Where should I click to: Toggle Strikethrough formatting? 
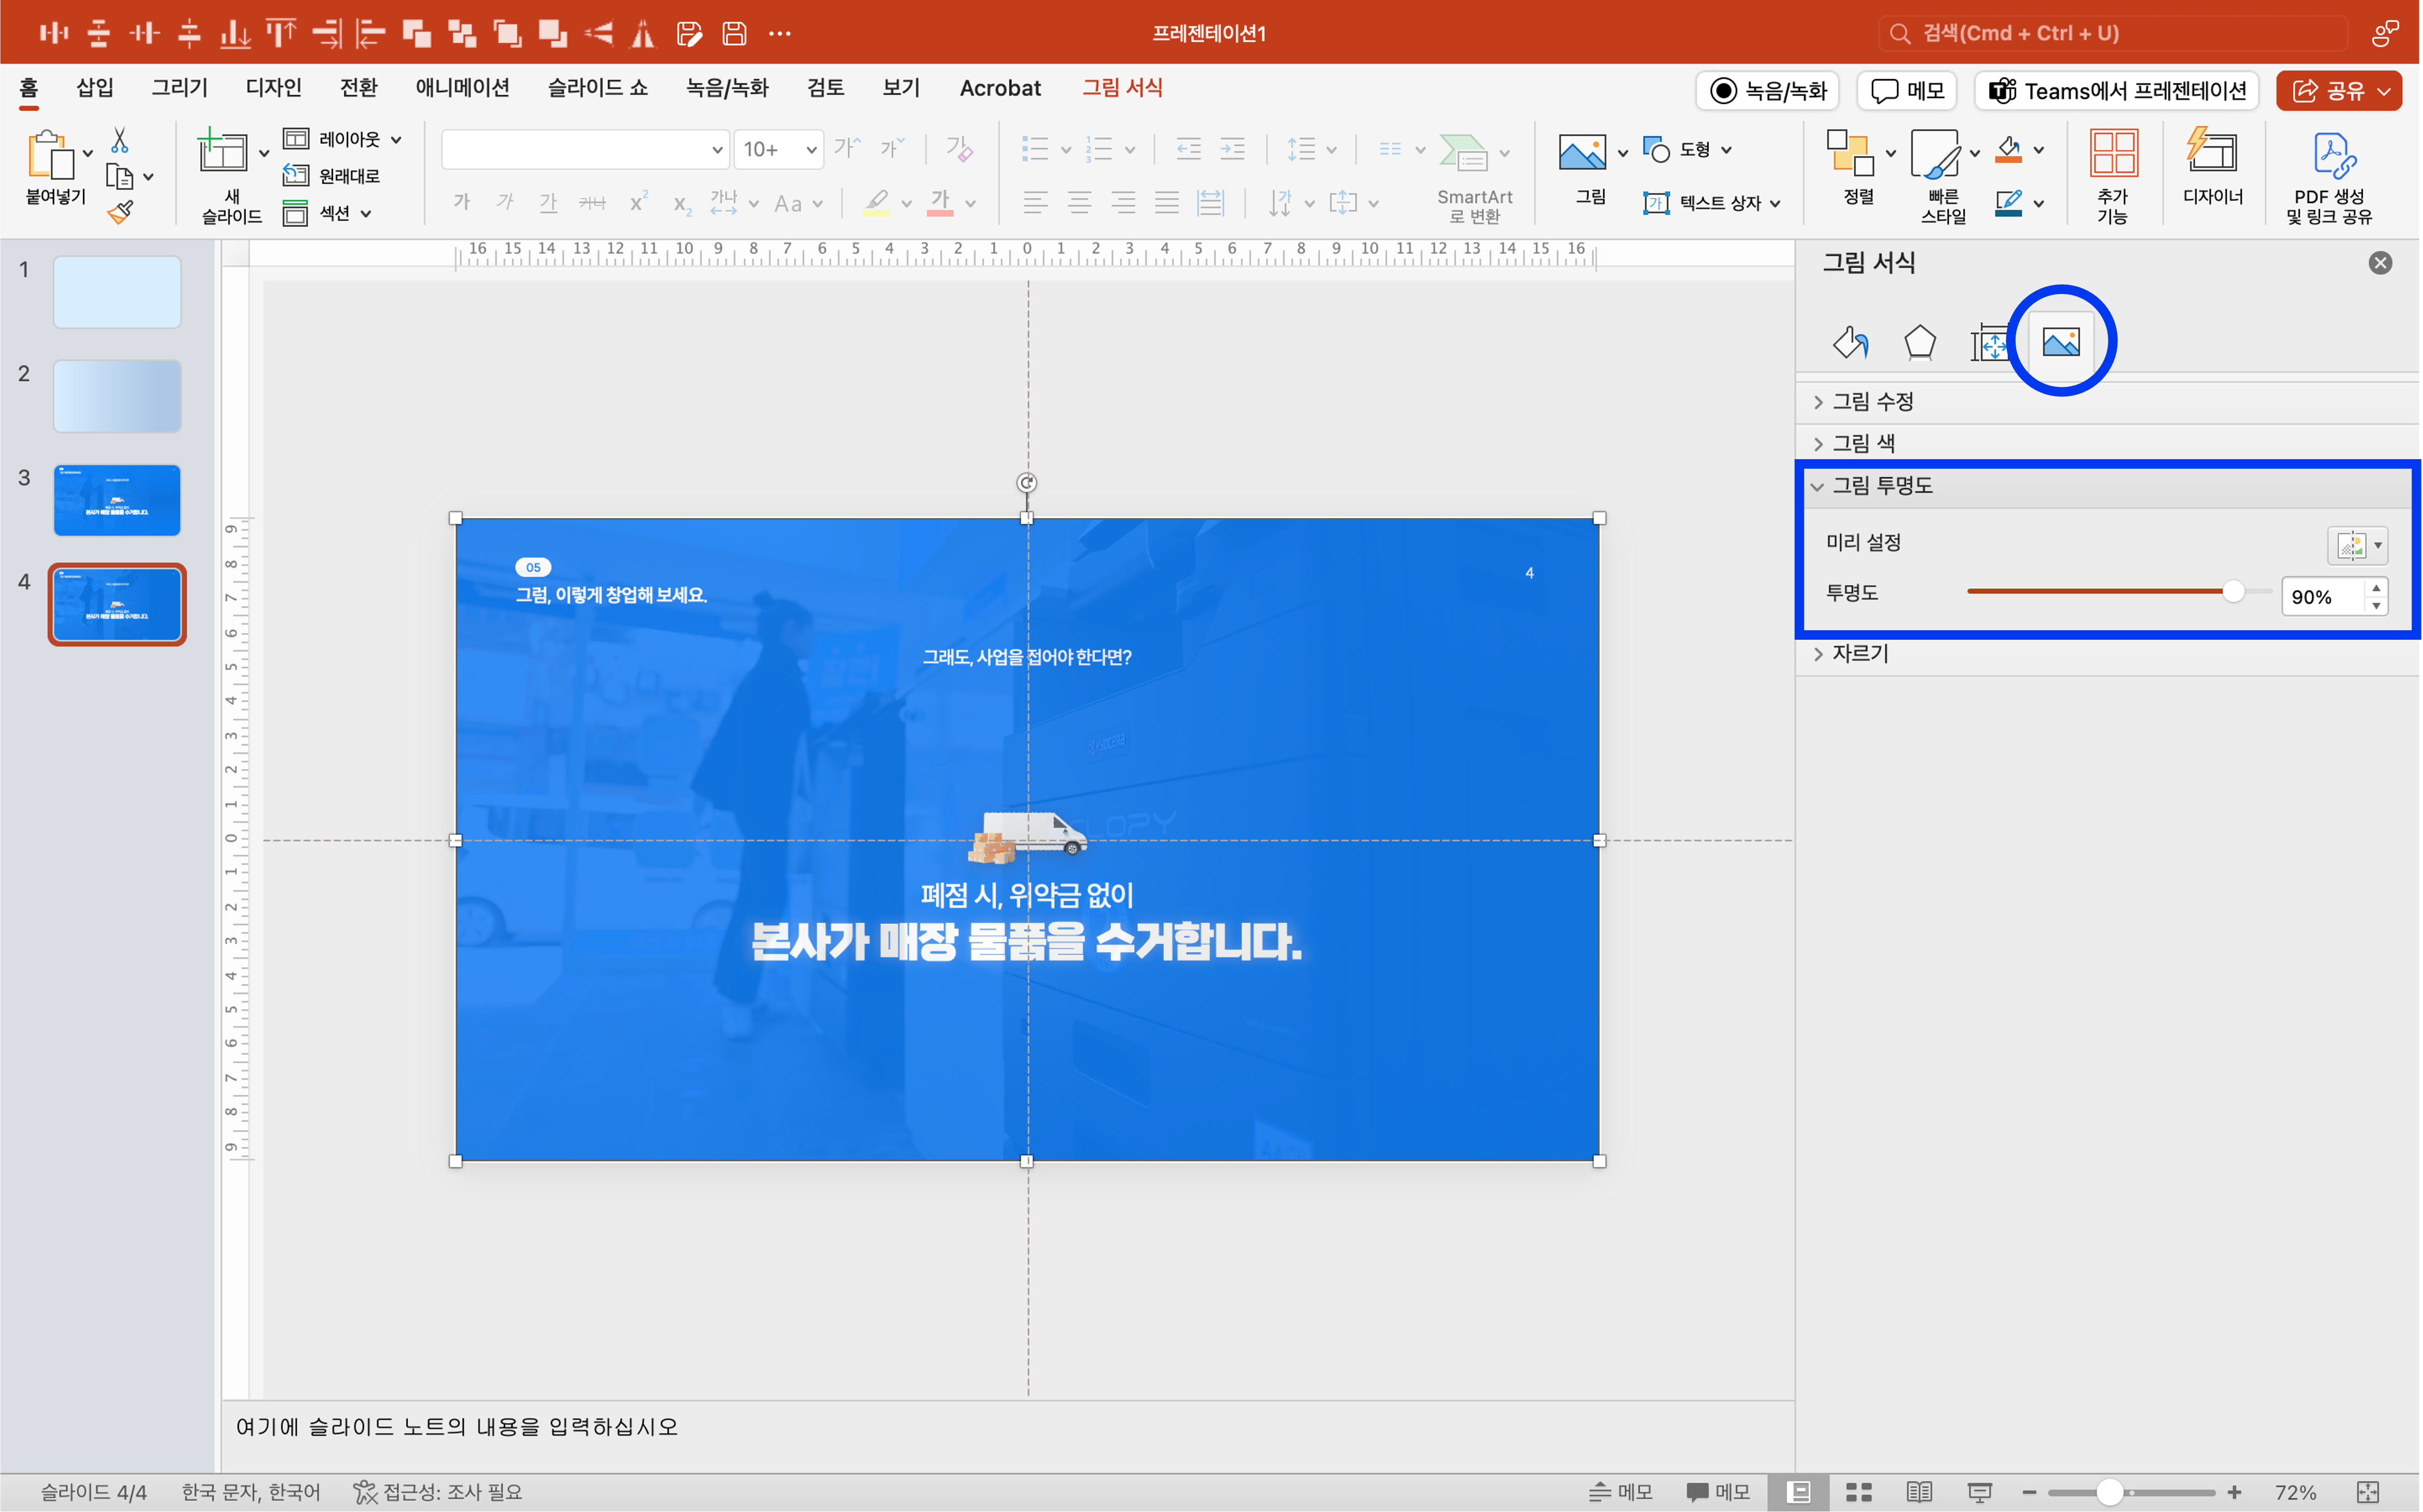pyautogui.click(x=592, y=203)
